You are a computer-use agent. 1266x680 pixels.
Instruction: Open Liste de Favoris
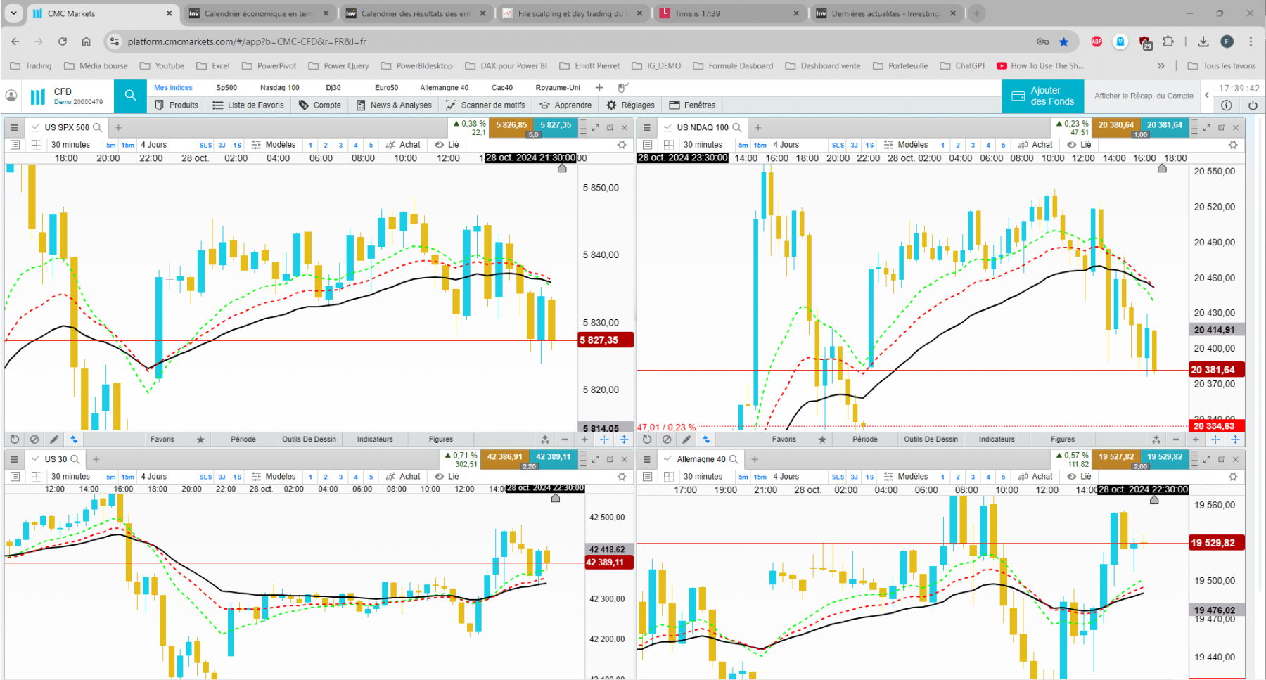(x=248, y=105)
